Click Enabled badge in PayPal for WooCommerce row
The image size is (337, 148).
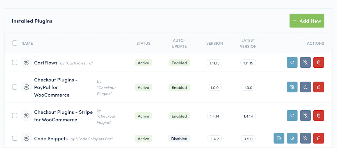point(179,87)
